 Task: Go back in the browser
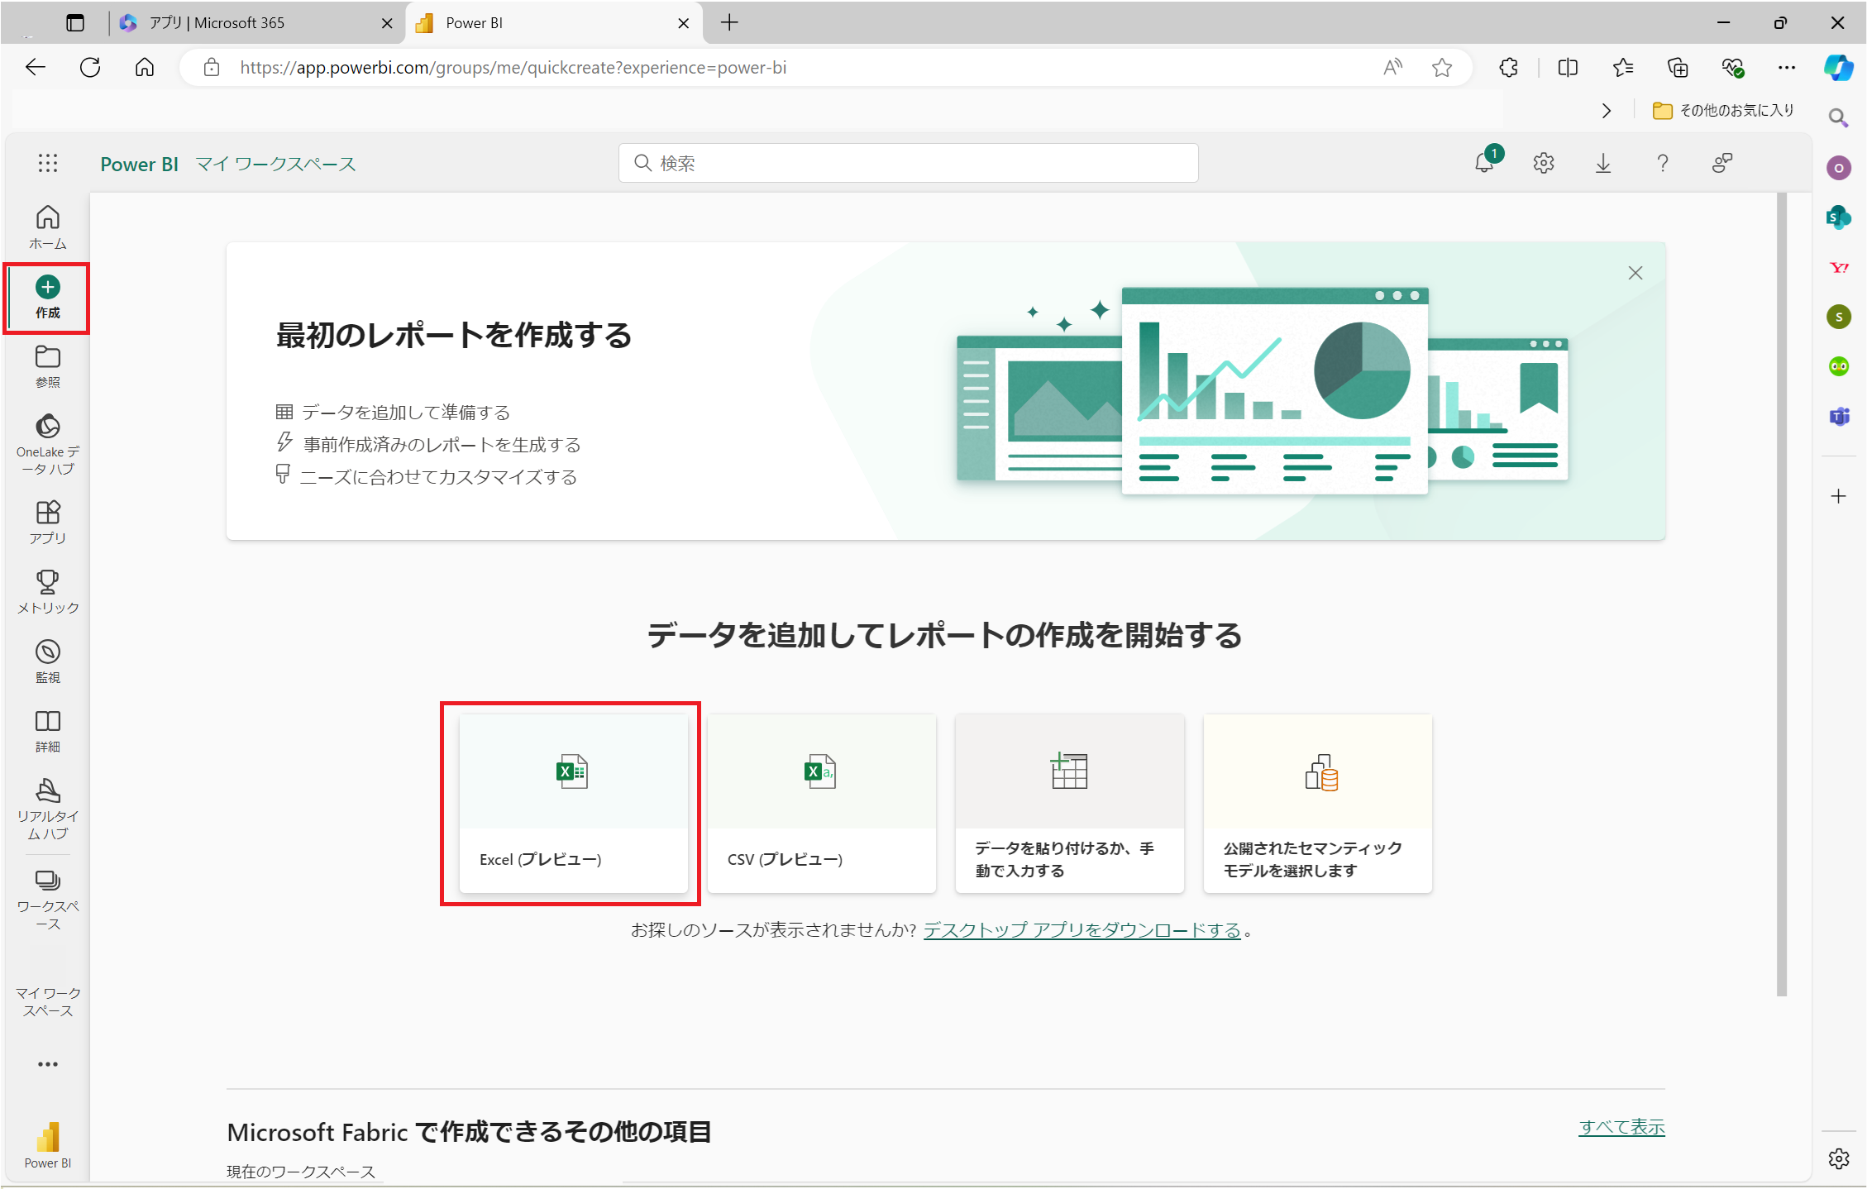click(x=36, y=68)
